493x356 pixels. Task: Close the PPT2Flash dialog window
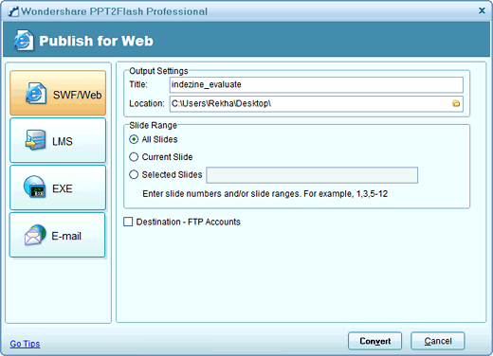point(482,10)
